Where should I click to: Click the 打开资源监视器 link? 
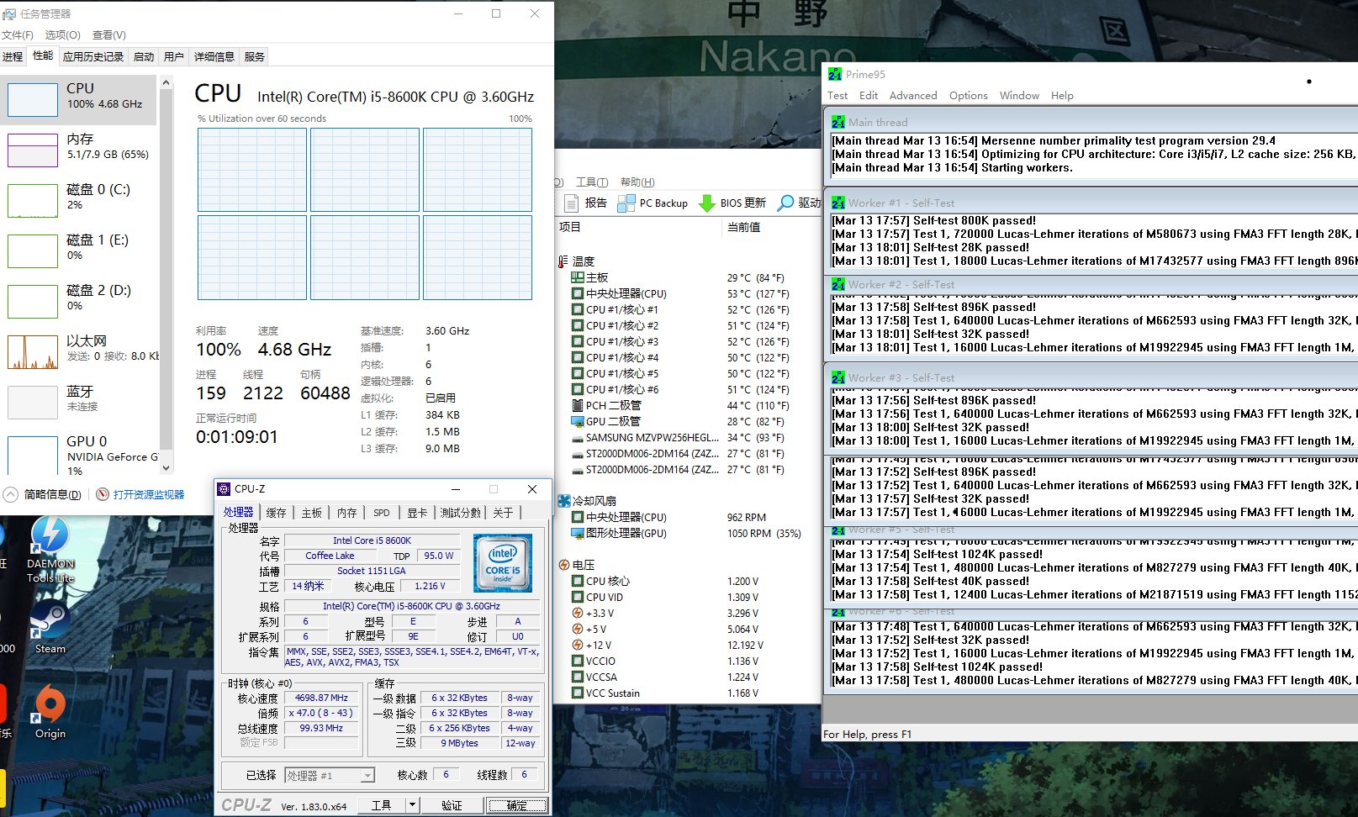pyautogui.click(x=149, y=494)
